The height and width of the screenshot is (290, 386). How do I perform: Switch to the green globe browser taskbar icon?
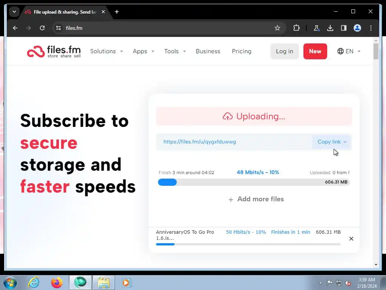[80, 282]
